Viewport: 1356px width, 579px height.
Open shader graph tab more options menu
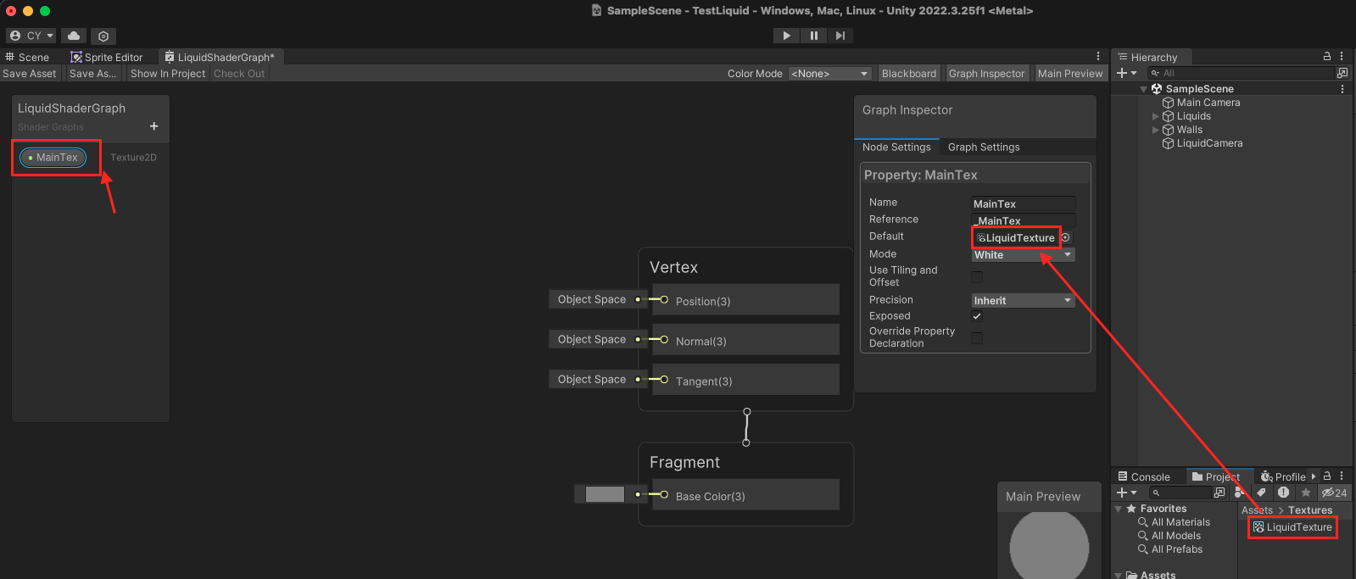pos(1098,56)
